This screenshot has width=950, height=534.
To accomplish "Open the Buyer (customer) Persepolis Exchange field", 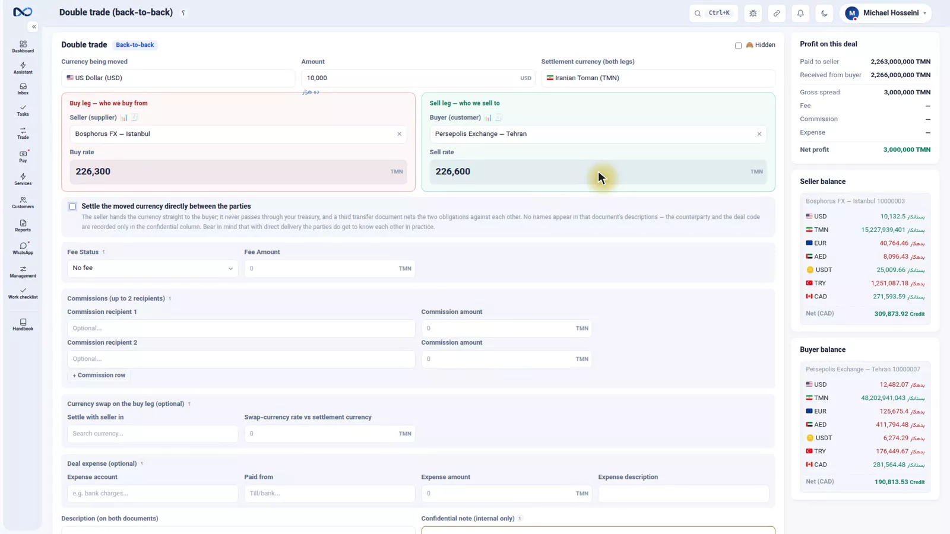I will pyautogui.click(x=598, y=134).
